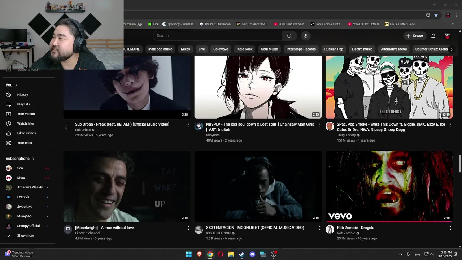Expand the You section chevron
Screen dimensions: 462x260
[x=16, y=85]
